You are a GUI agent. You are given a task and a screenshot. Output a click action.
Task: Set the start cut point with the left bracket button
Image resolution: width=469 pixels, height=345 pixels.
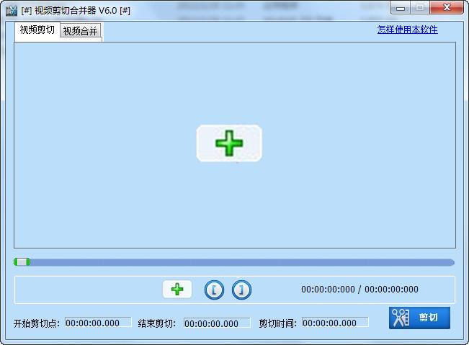(x=214, y=290)
